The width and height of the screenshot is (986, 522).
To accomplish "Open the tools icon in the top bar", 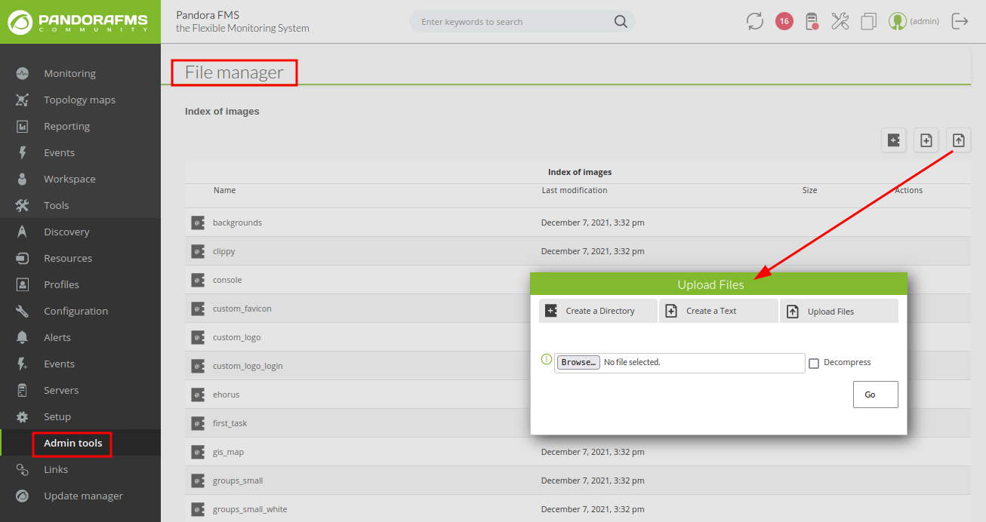I will coord(840,21).
